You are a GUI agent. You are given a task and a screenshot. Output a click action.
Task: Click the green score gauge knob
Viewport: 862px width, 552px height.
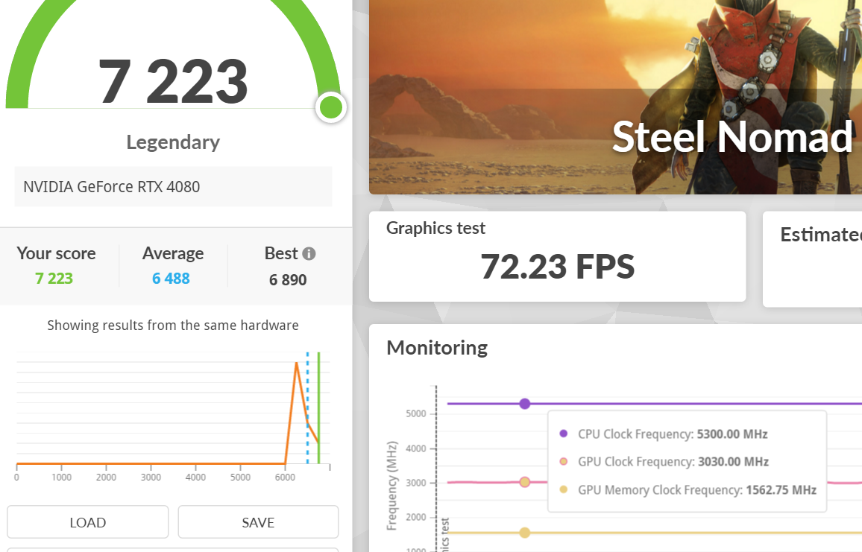(330, 107)
